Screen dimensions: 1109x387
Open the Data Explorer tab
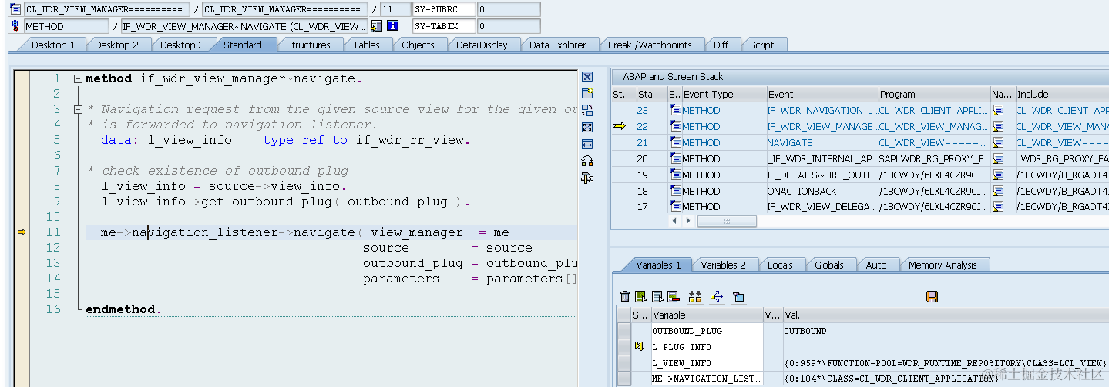click(557, 45)
